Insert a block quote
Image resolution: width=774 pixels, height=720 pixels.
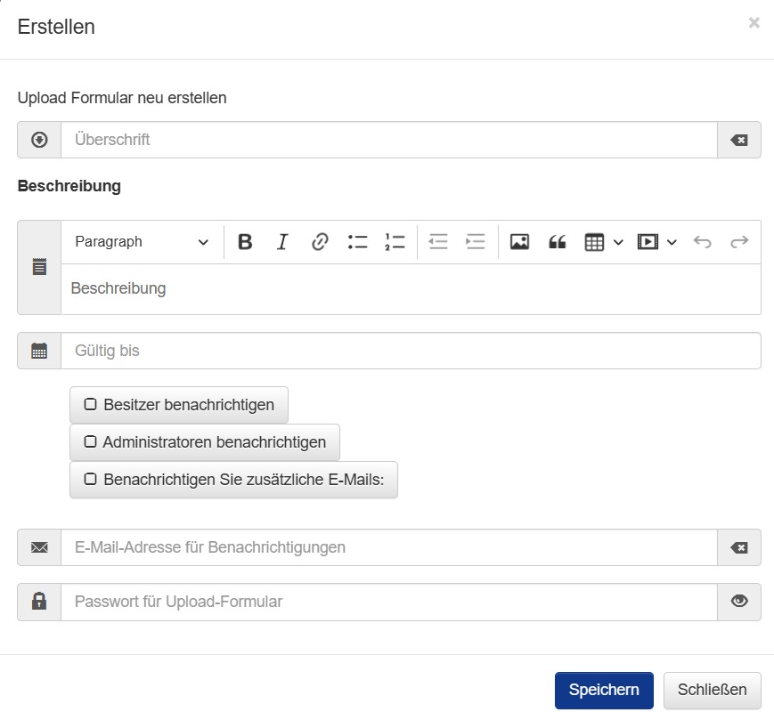pos(557,242)
